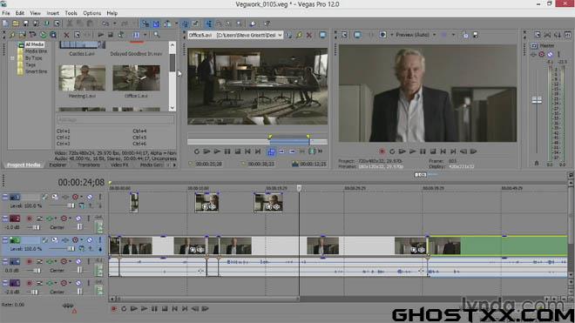The height and width of the screenshot is (323, 575).
Task: Click the Undo arrow in the main toolbar
Action: [x=105, y=24]
